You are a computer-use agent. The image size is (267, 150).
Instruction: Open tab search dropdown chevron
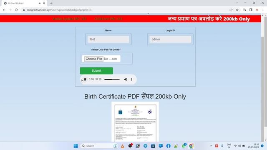[237, 3]
